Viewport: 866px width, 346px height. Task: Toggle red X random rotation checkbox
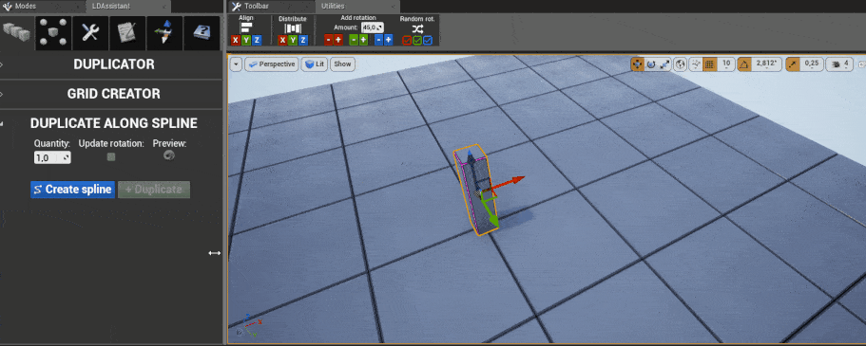tap(407, 40)
